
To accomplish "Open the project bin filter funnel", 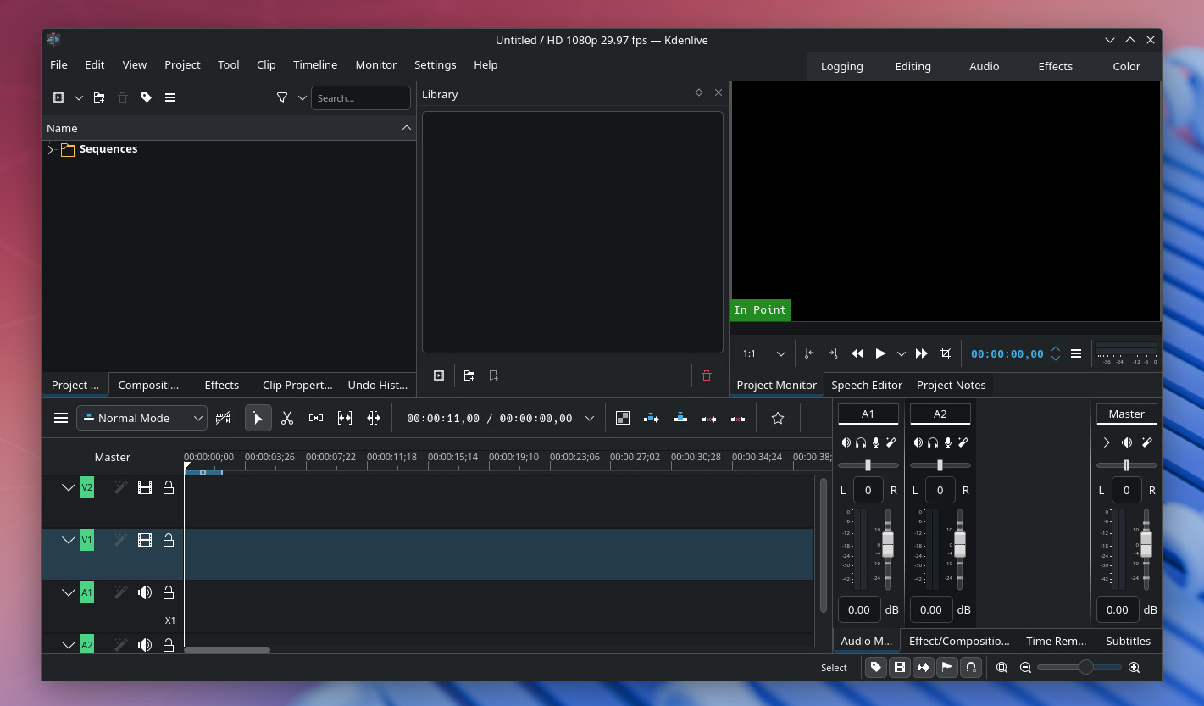I will pyautogui.click(x=282, y=97).
